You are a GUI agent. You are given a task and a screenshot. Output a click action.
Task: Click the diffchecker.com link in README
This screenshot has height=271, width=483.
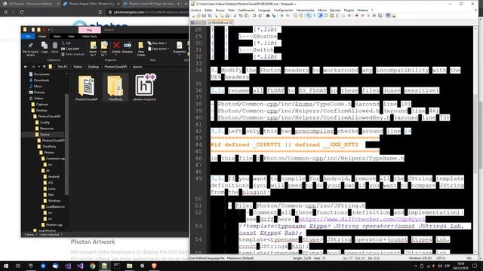click(x=361, y=219)
